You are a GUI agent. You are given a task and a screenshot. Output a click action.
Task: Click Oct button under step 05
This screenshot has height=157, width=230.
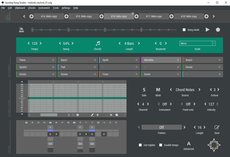pyautogui.click(x=50, y=144)
